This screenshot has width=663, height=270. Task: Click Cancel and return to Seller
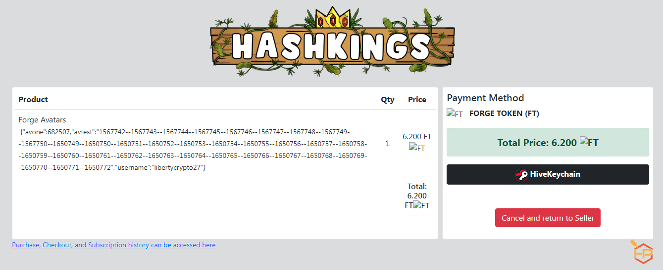click(548, 218)
